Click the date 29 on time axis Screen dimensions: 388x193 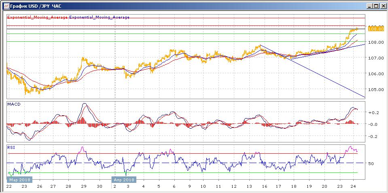point(84,187)
